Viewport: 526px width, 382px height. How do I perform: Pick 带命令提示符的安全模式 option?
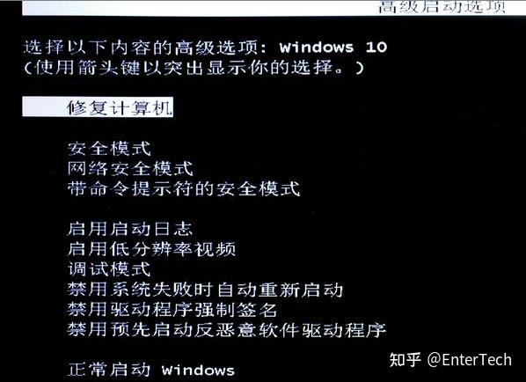point(184,188)
